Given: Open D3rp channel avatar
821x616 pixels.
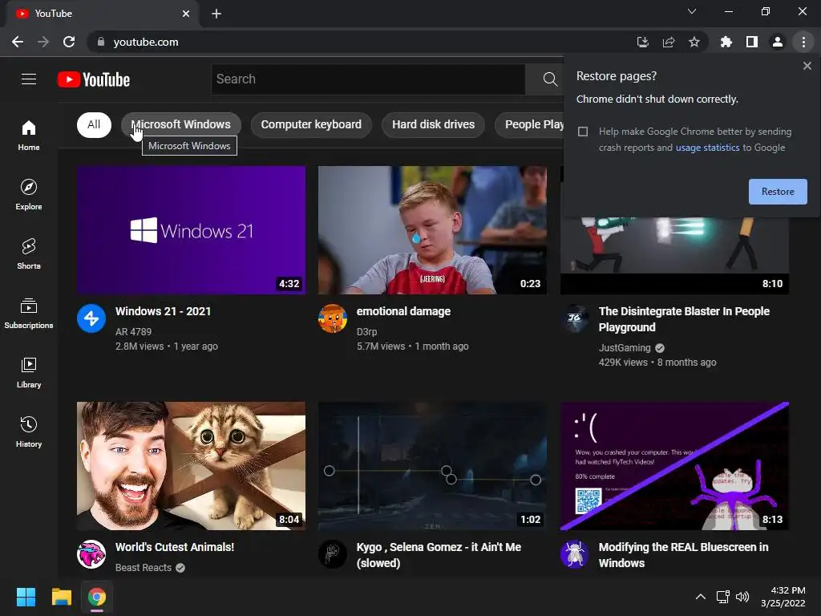Looking at the screenshot, I should (x=333, y=318).
